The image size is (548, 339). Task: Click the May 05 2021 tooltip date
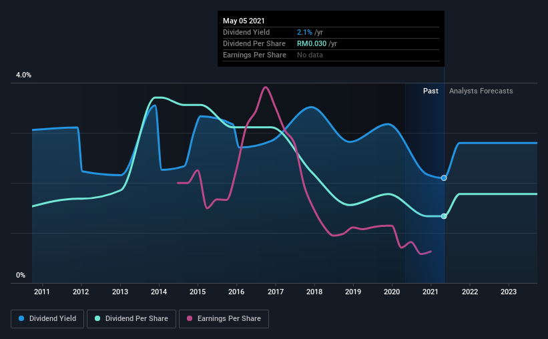point(244,21)
